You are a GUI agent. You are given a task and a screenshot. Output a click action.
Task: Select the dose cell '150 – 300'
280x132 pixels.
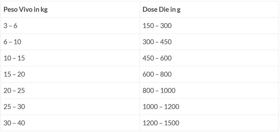[x=209, y=26]
